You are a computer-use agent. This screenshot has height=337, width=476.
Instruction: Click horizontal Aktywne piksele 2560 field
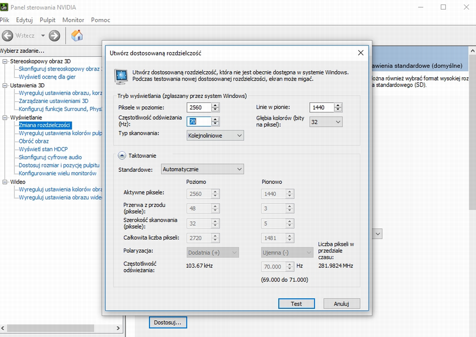[x=199, y=194]
